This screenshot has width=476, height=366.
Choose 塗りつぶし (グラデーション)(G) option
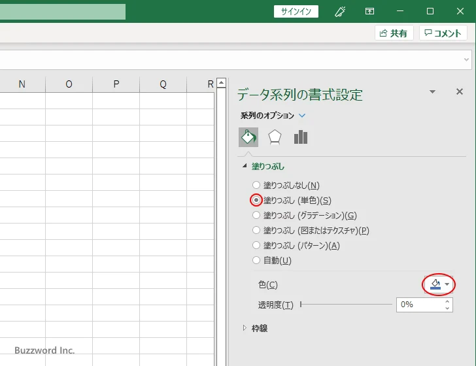tap(256, 215)
